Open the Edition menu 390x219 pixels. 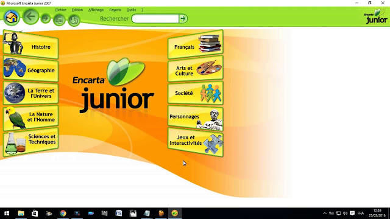click(x=77, y=10)
